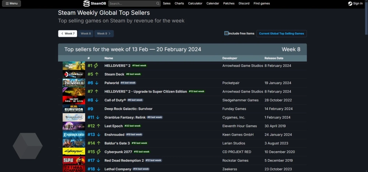368x172 pixels.
Task: Click the Steam Deck logo thumbnail
Action: 74,74
